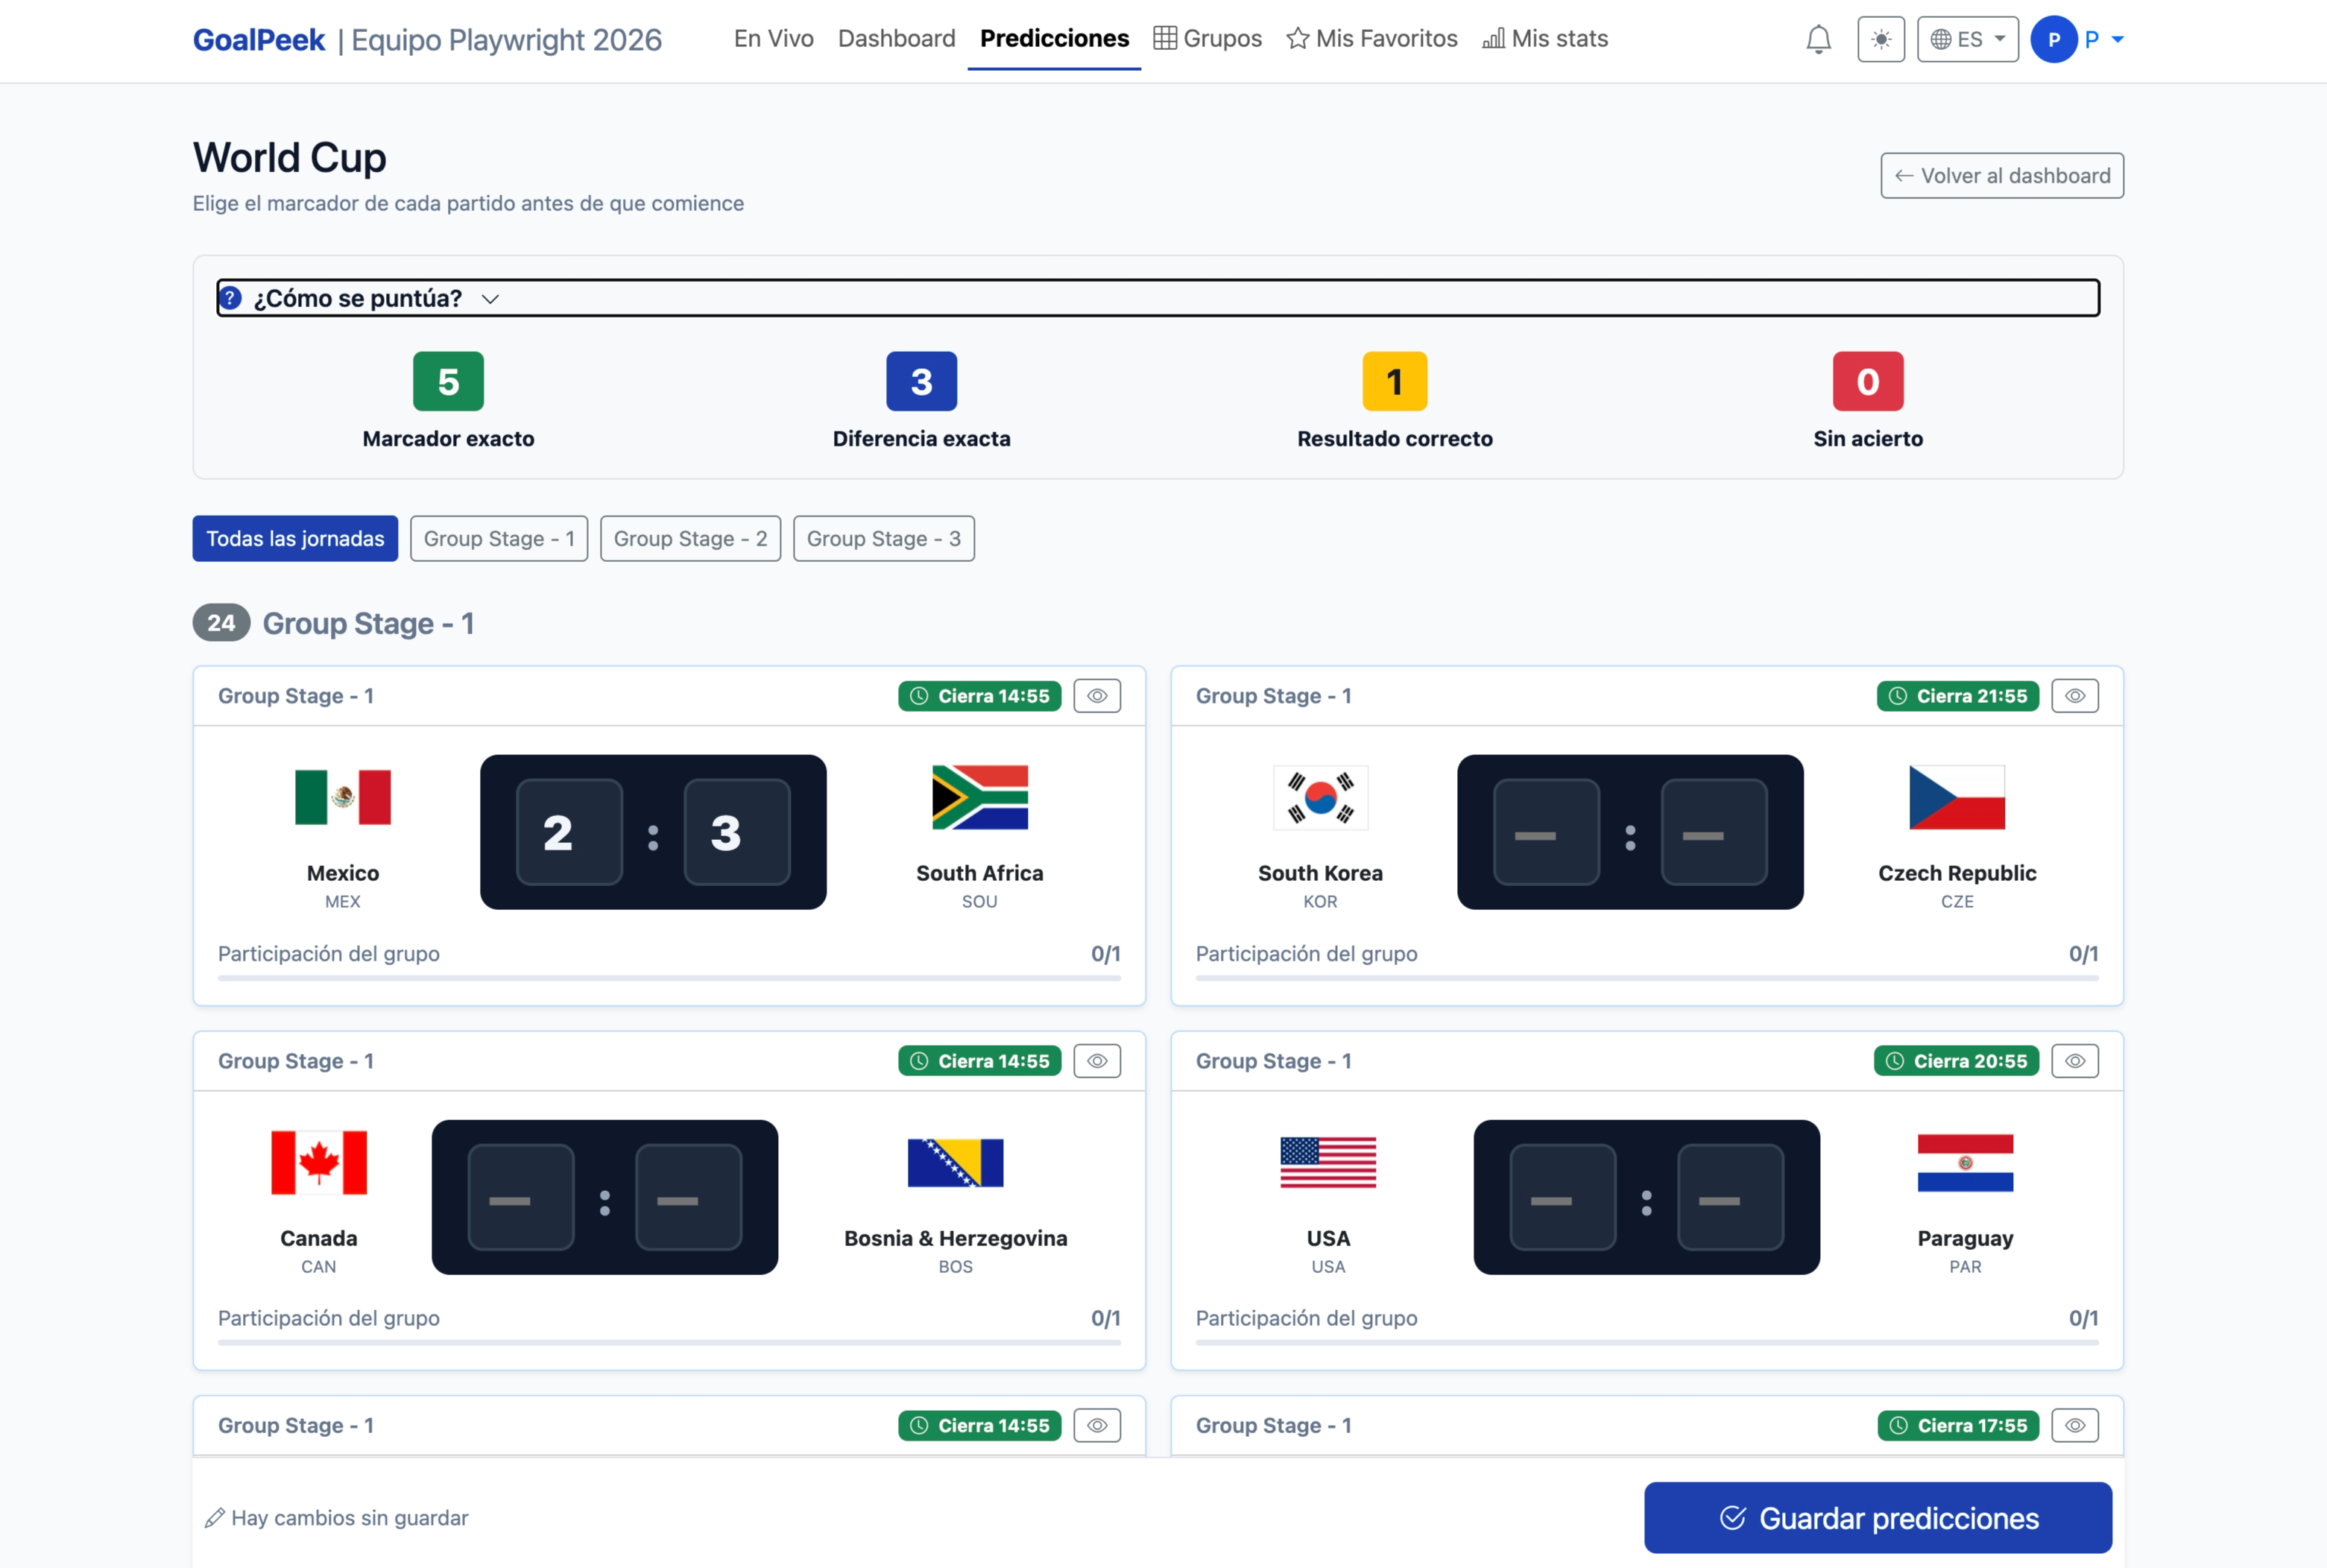
Task: Open the ES language dropdown
Action: point(1967,40)
